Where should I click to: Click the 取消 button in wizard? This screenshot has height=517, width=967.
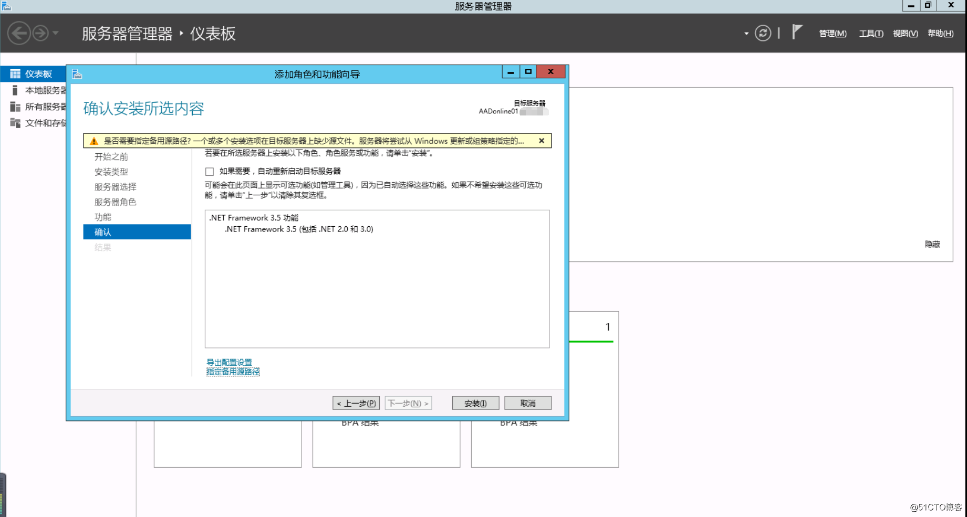point(528,403)
